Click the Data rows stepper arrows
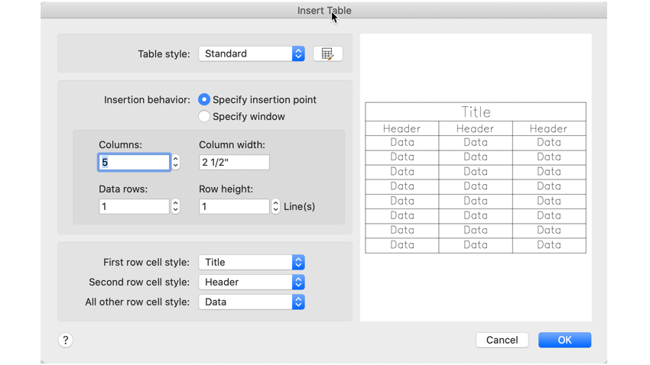Screen dimensions: 650x365 click(x=176, y=206)
